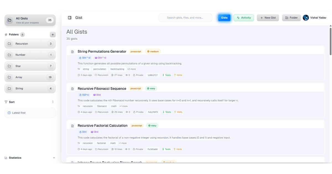The image size is (332, 174).
Task: Click tag icon in String Permutations card
Action: [79, 69]
